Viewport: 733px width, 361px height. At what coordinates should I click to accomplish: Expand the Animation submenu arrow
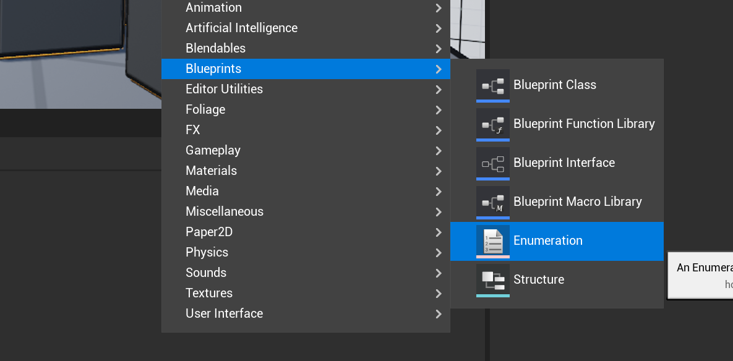pyautogui.click(x=439, y=8)
